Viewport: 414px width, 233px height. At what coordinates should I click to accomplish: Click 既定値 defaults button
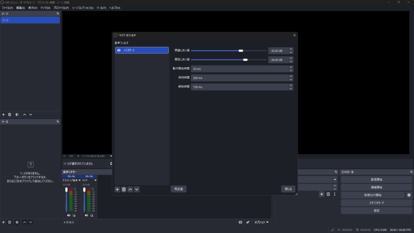(178, 189)
